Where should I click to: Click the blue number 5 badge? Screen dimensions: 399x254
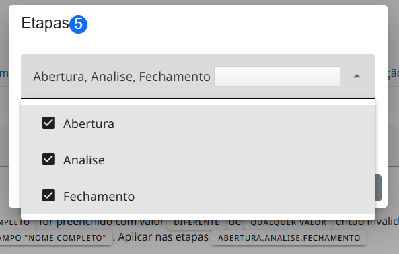click(78, 24)
